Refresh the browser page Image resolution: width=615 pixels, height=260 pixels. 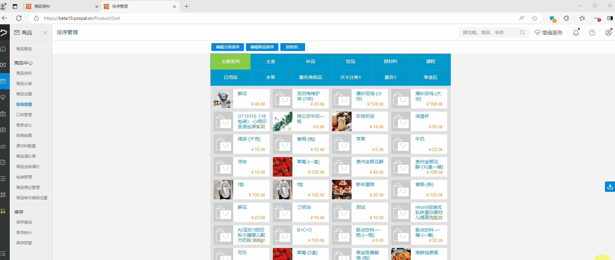click(19, 18)
